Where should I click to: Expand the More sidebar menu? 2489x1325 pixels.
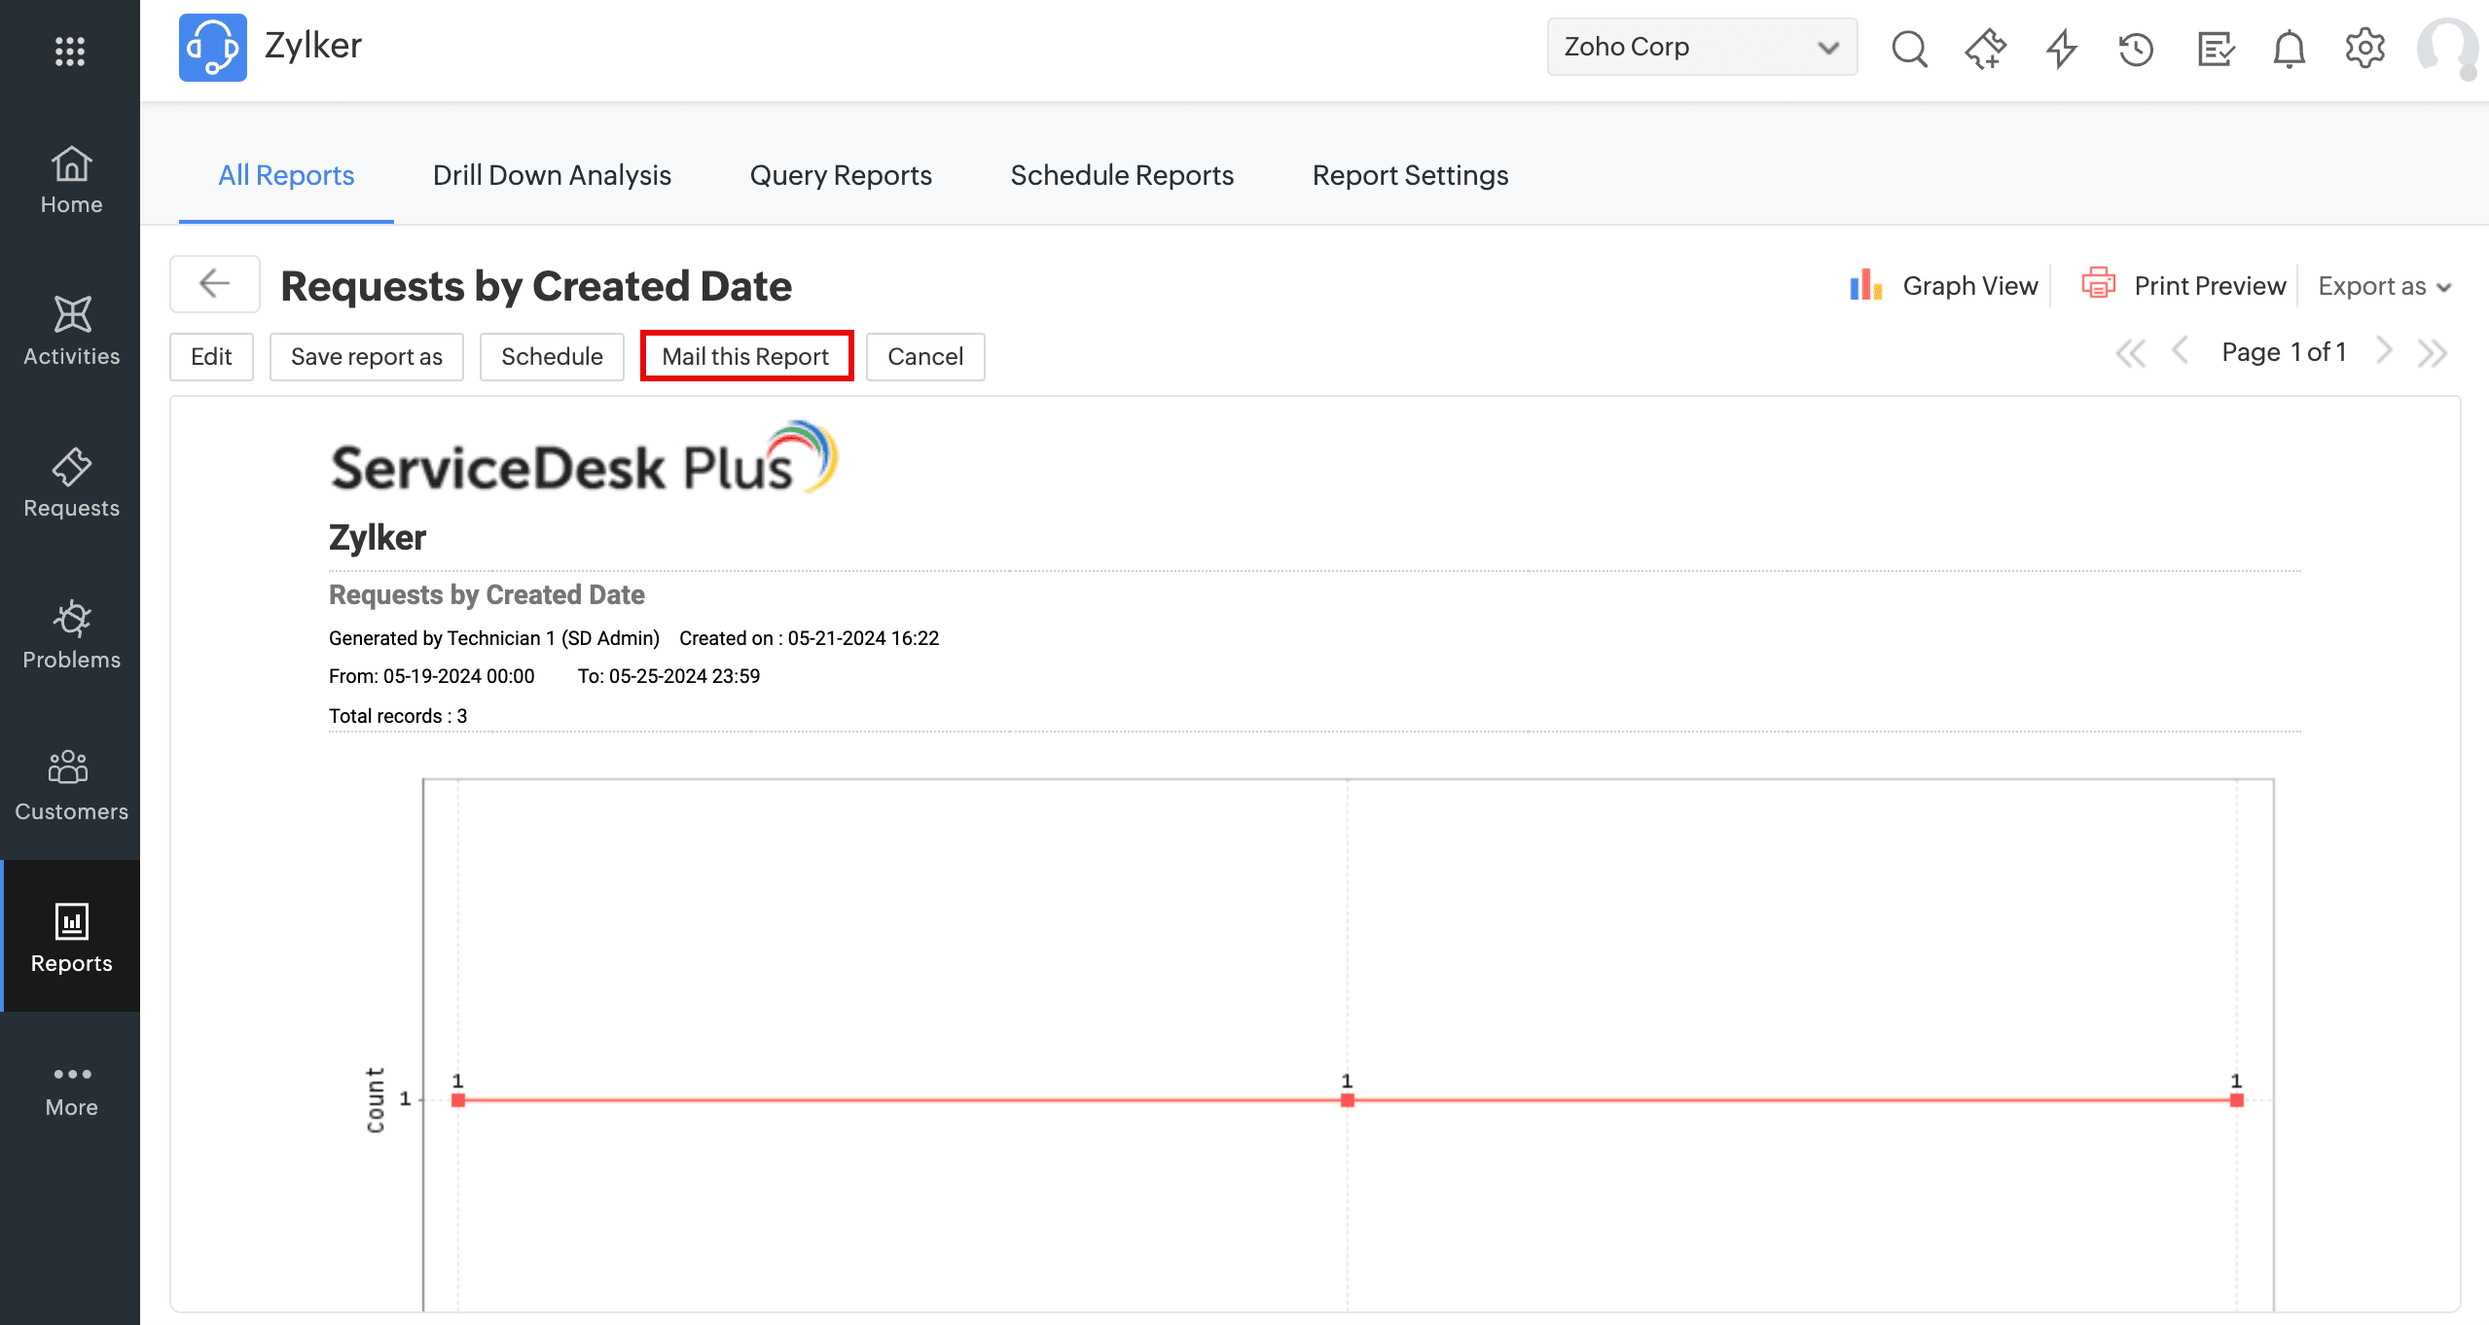[x=71, y=1090]
